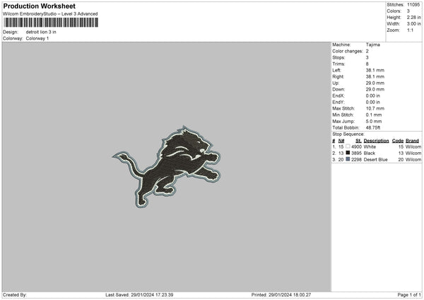Click the Machine value 'Tajima'
The width and height of the screenshot is (424, 300).
click(x=373, y=45)
